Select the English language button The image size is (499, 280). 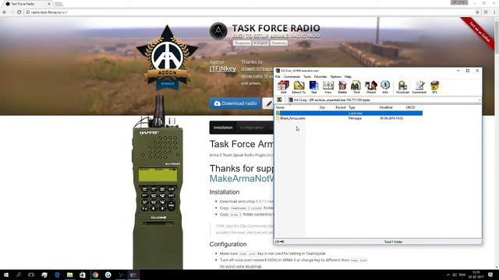pyautogui.click(x=260, y=43)
